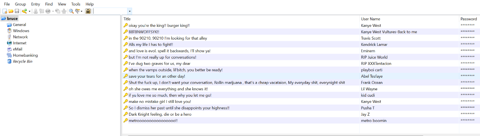Select the eMail group in tree
The height and width of the screenshot is (136, 480).
tap(17, 49)
